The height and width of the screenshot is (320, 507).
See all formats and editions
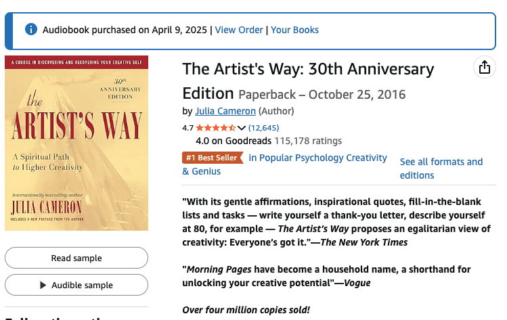click(441, 168)
